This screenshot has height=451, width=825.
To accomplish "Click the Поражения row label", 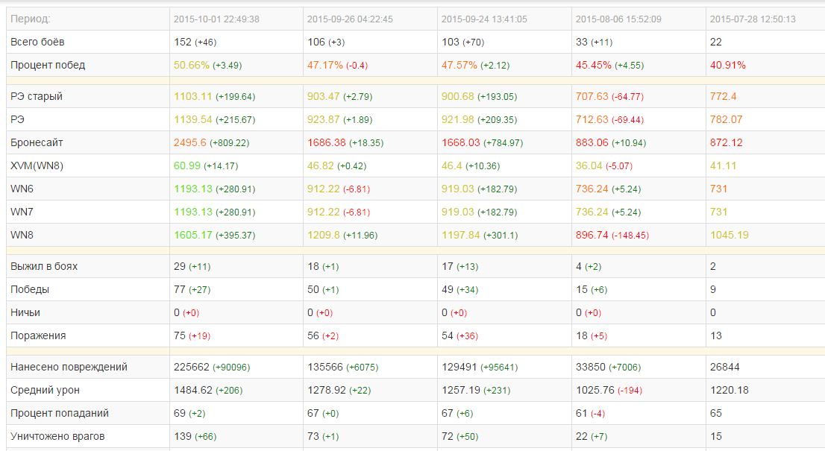I will pos(38,335).
